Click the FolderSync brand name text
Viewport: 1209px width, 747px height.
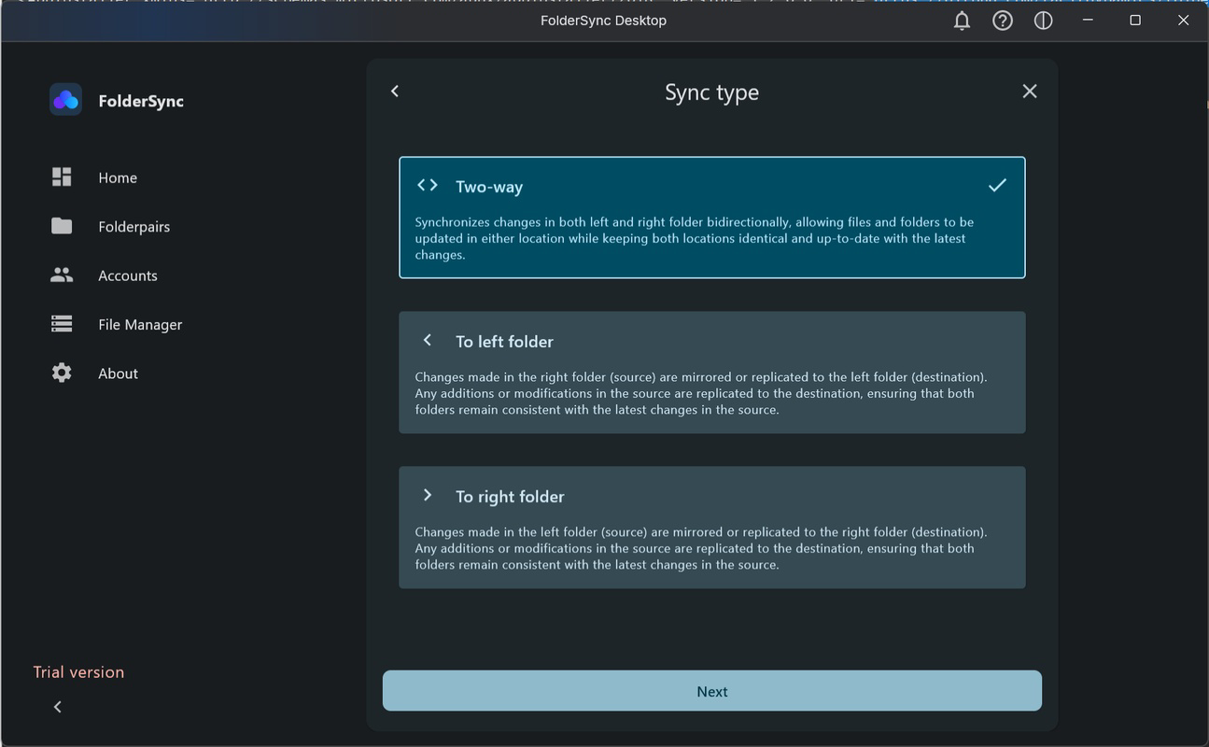click(x=141, y=101)
